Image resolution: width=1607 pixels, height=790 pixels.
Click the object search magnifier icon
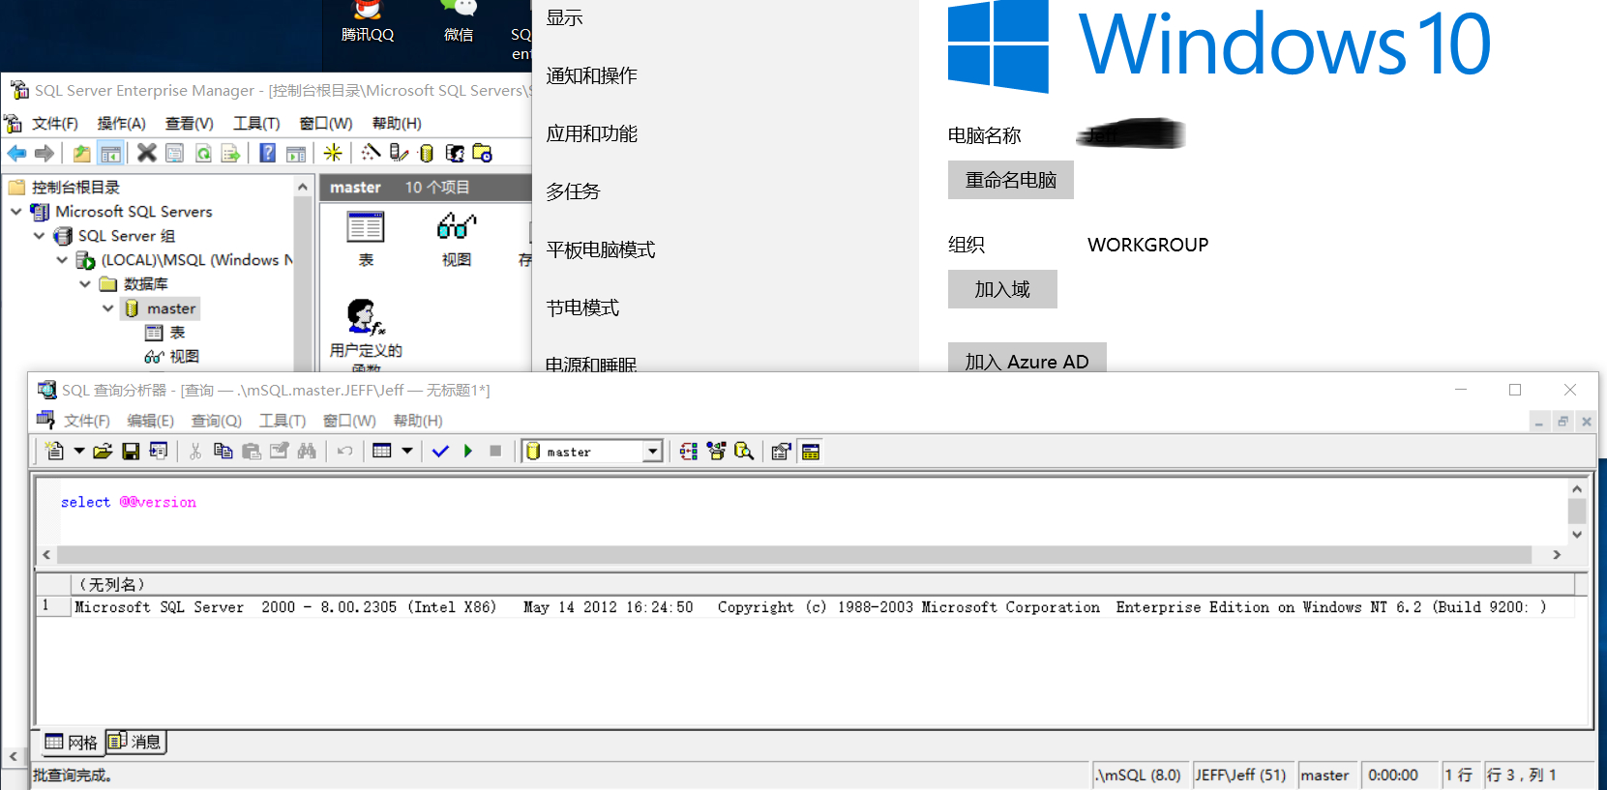744,451
